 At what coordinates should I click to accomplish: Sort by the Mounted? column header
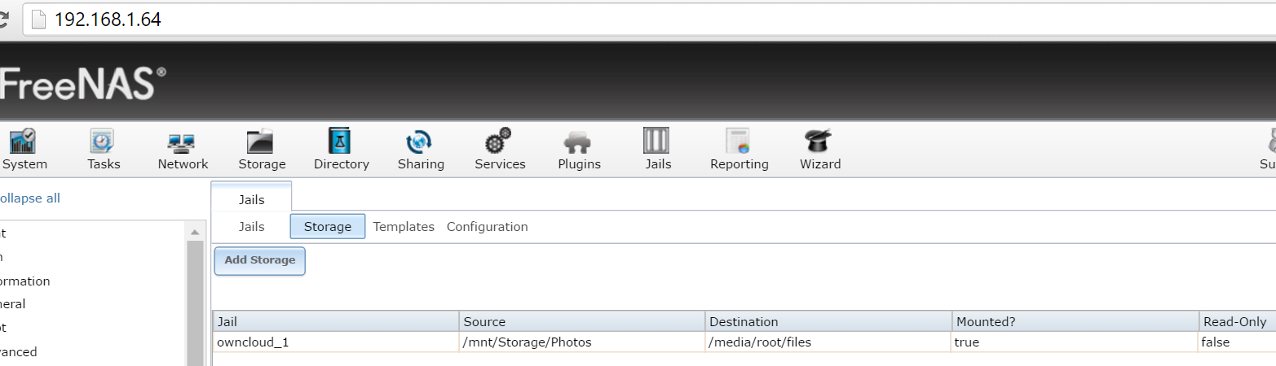coord(1075,322)
